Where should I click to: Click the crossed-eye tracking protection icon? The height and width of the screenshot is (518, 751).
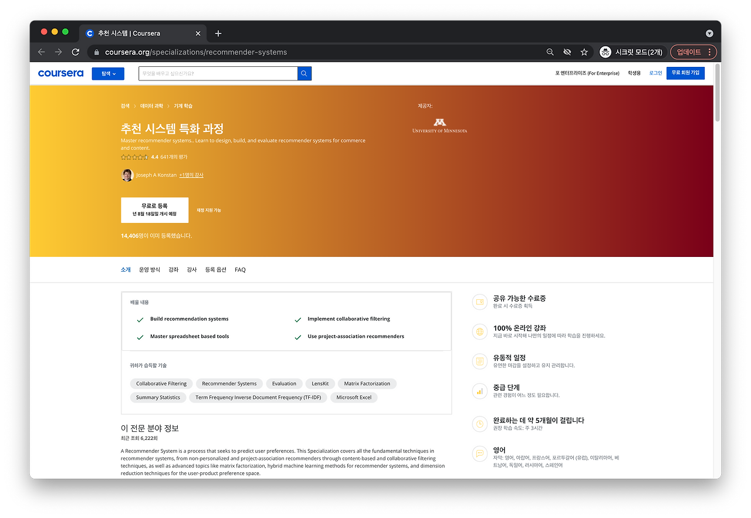click(x=567, y=52)
